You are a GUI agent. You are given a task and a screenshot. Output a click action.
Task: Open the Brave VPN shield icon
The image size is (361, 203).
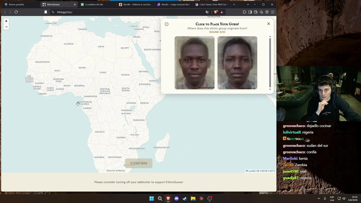(x=267, y=12)
